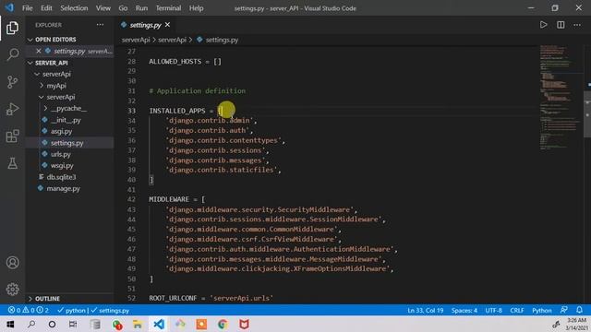Split the editor to the right

tap(561, 25)
